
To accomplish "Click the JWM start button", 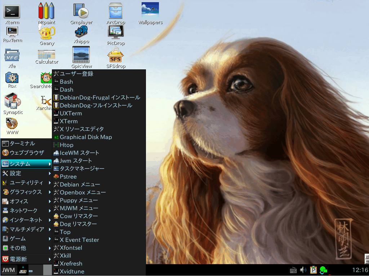I will [9, 270].
